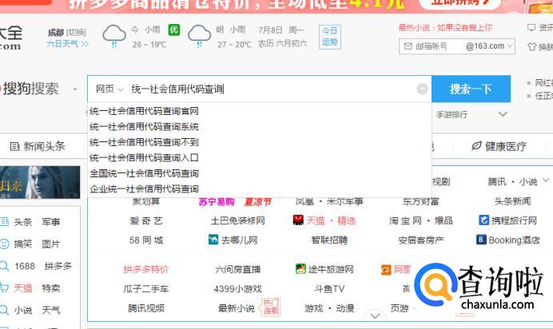Open the movie banner thumbnail

[x=40, y=182]
